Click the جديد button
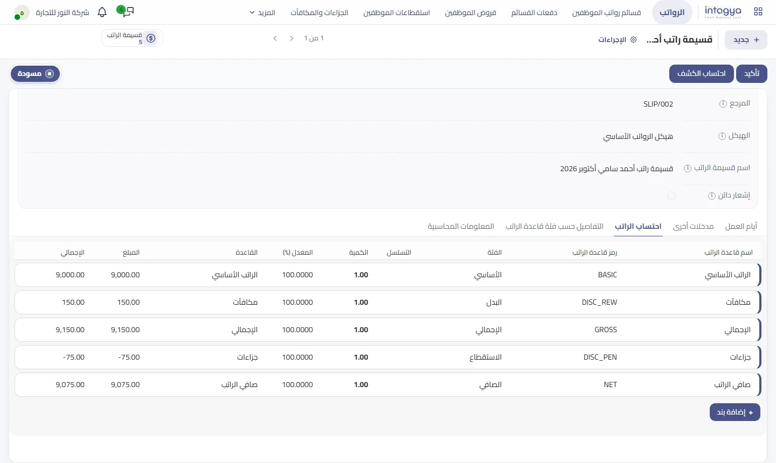This screenshot has height=463, width=776. (x=746, y=40)
